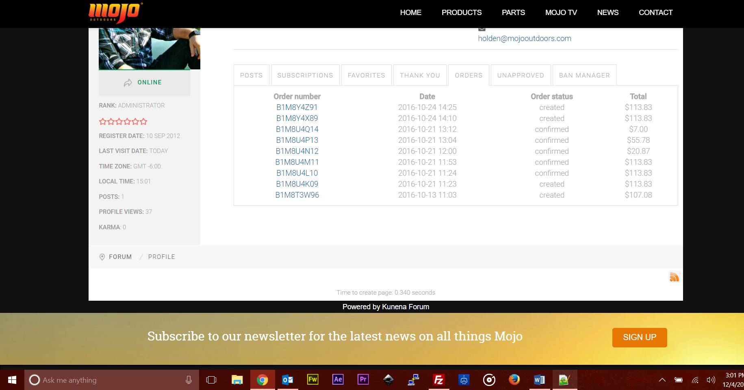Select the FAVORITES tab
The height and width of the screenshot is (390, 744).
point(367,75)
